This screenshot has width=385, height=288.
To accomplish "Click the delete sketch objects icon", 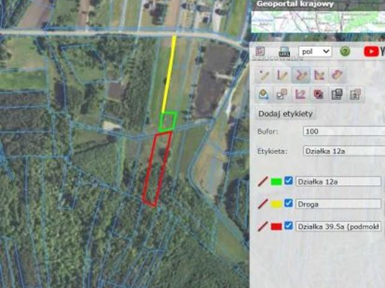I will pos(319,94).
